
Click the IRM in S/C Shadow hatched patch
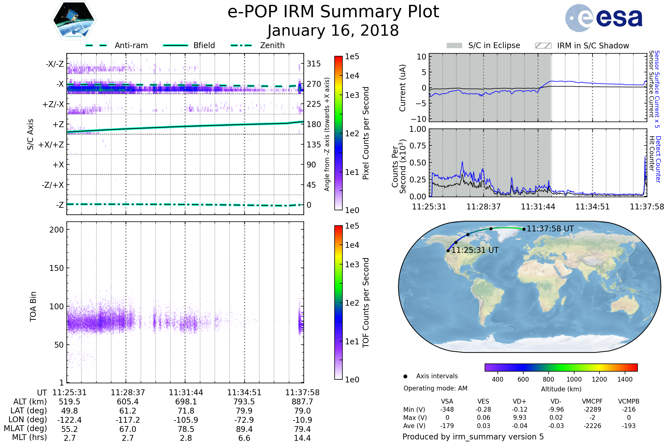543,46
